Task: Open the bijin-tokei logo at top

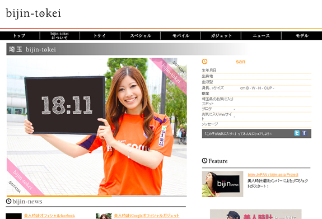Action: coord(34,13)
